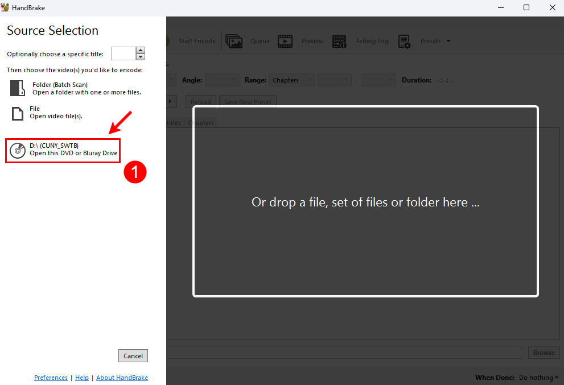Open the D:\ (CUNY_SWTB) DVD drive
The height and width of the screenshot is (385, 564).
point(63,151)
